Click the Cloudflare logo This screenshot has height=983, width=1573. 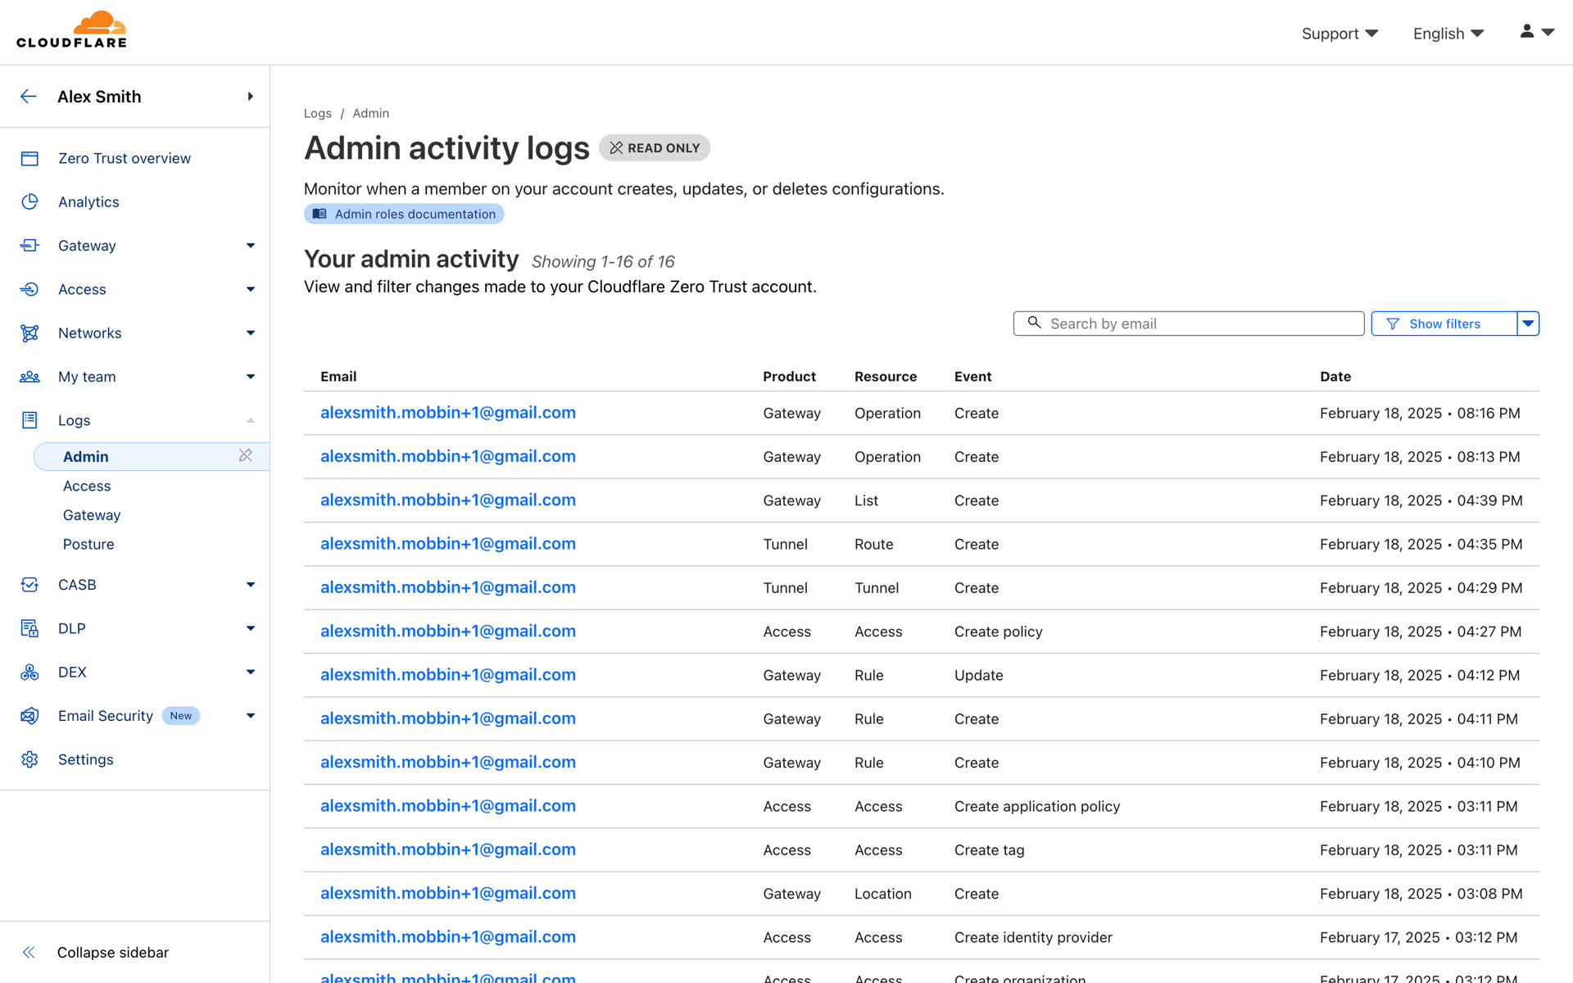pyautogui.click(x=71, y=30)
